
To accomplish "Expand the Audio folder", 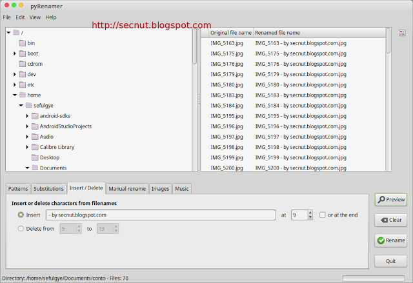I will [x=27, y=137].
